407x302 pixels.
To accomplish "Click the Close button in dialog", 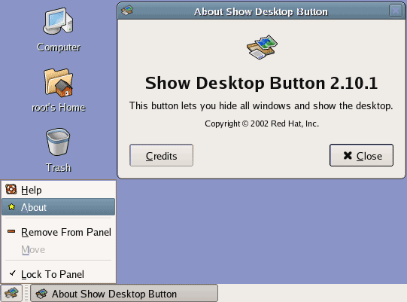I will click(x=361, y=155).
